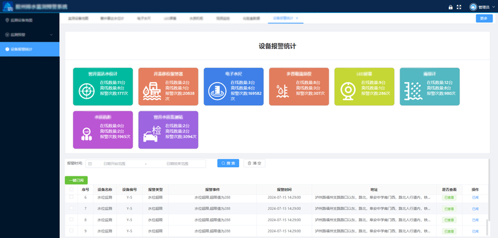Switch to the LED屏幕 tab
The image size is (498, 238).
pyautogui.click(x=170, y=19)
